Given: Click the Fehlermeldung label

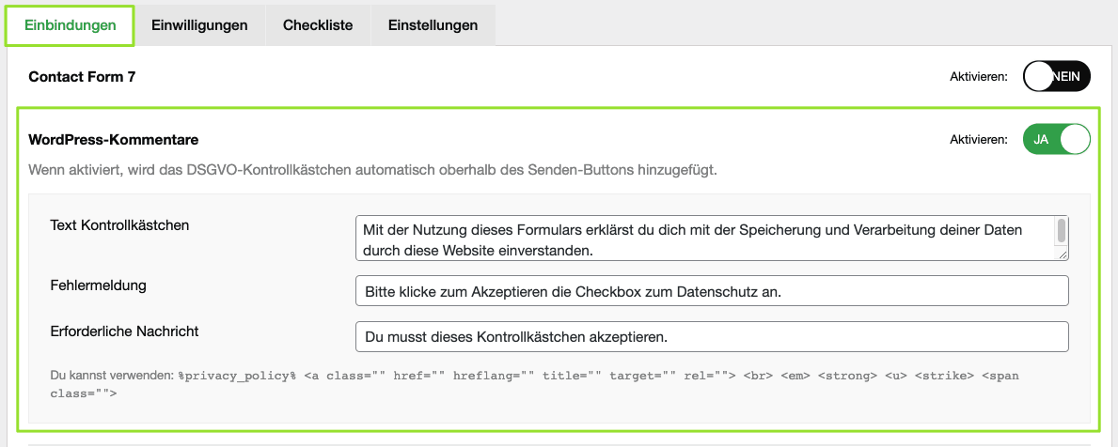Looking at the screenshot, I should pos(98,285).
